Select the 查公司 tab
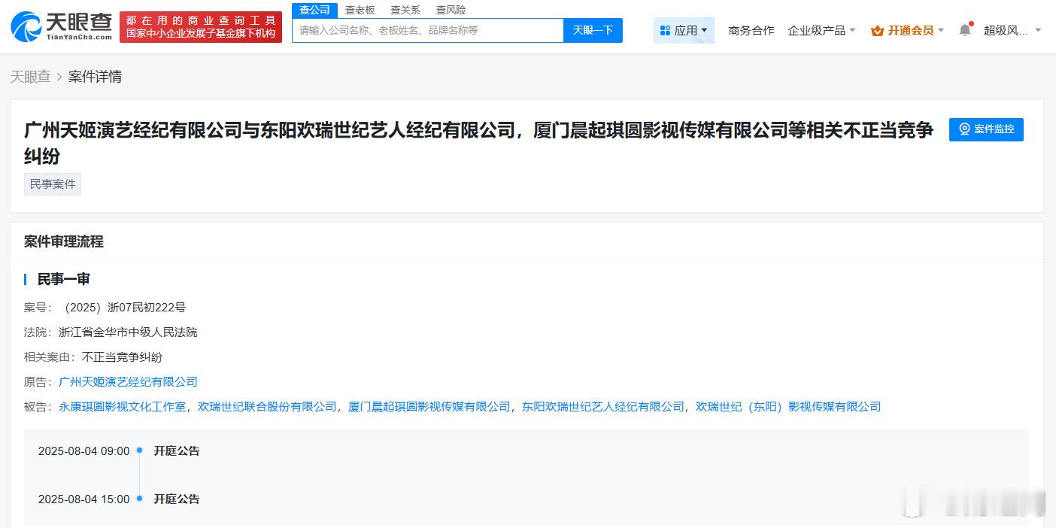 (314, 10)
